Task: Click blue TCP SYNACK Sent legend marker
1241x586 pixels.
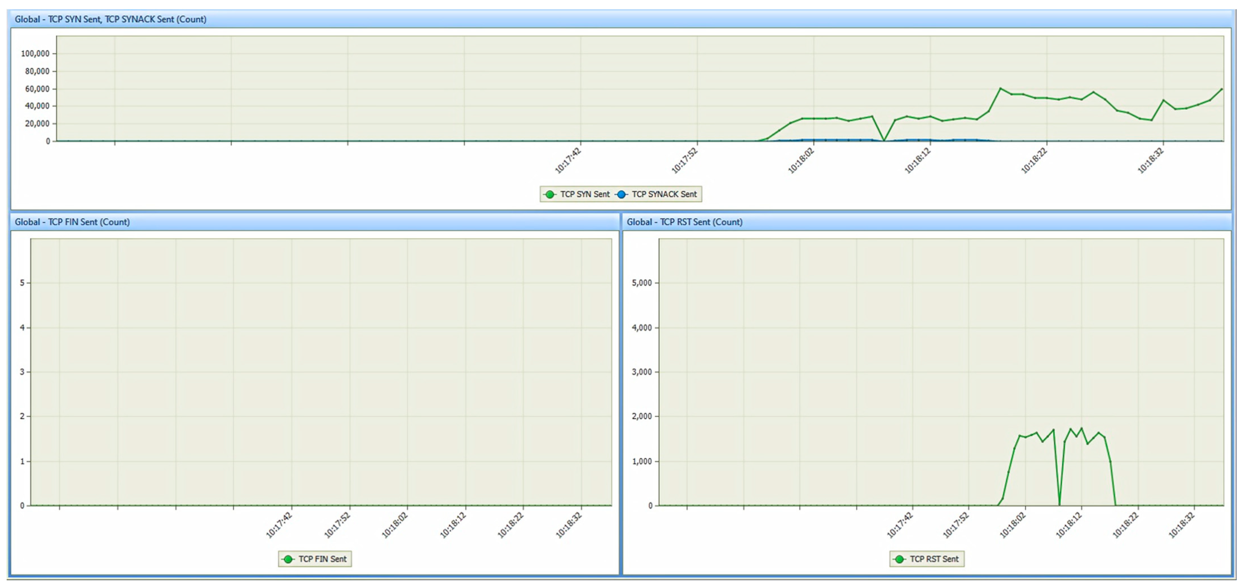Action: pyautogui.click(x=621, y=194)
